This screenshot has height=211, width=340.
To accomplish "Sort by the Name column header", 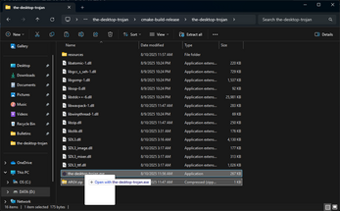I will pos(71,45).
